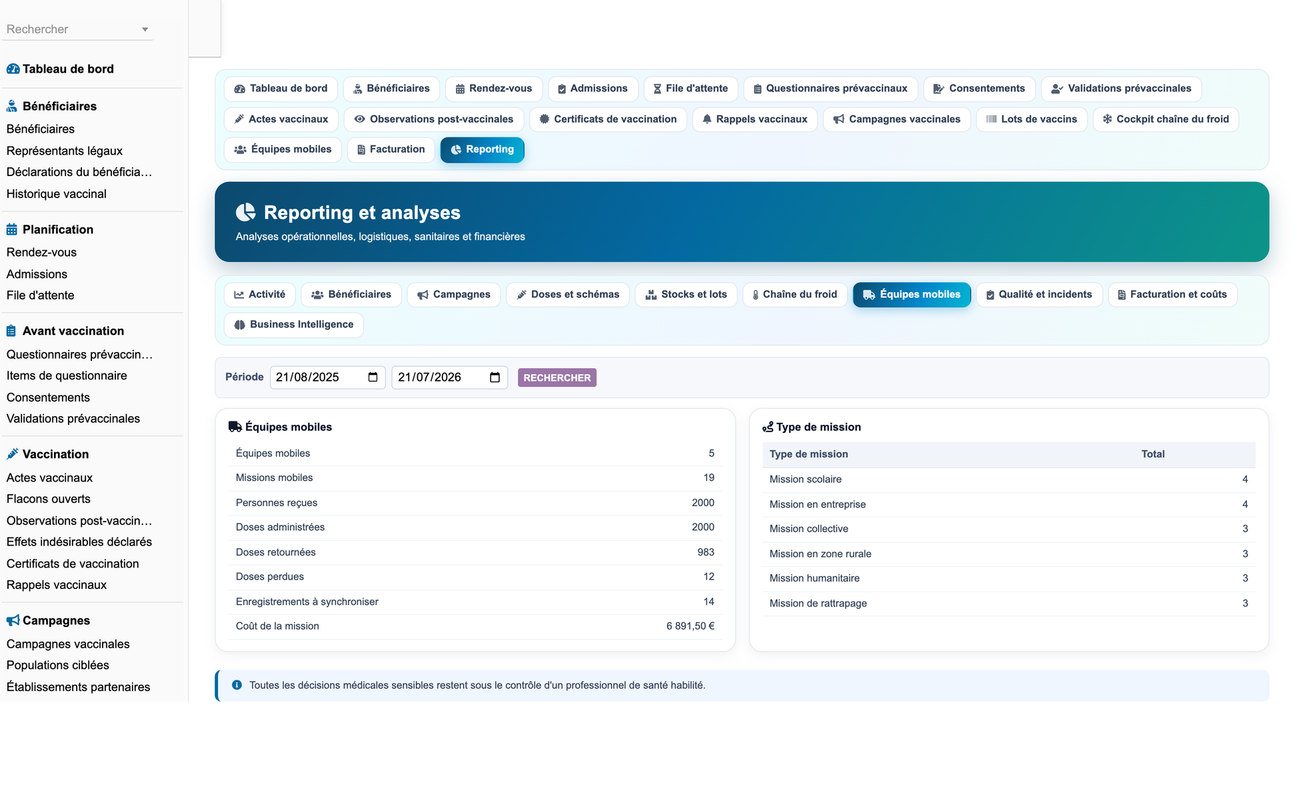The width and height of the screenshot is (1297, 803).
Task: Click the bell icon on Rappels vaccinaux
Action: (707, 119)
